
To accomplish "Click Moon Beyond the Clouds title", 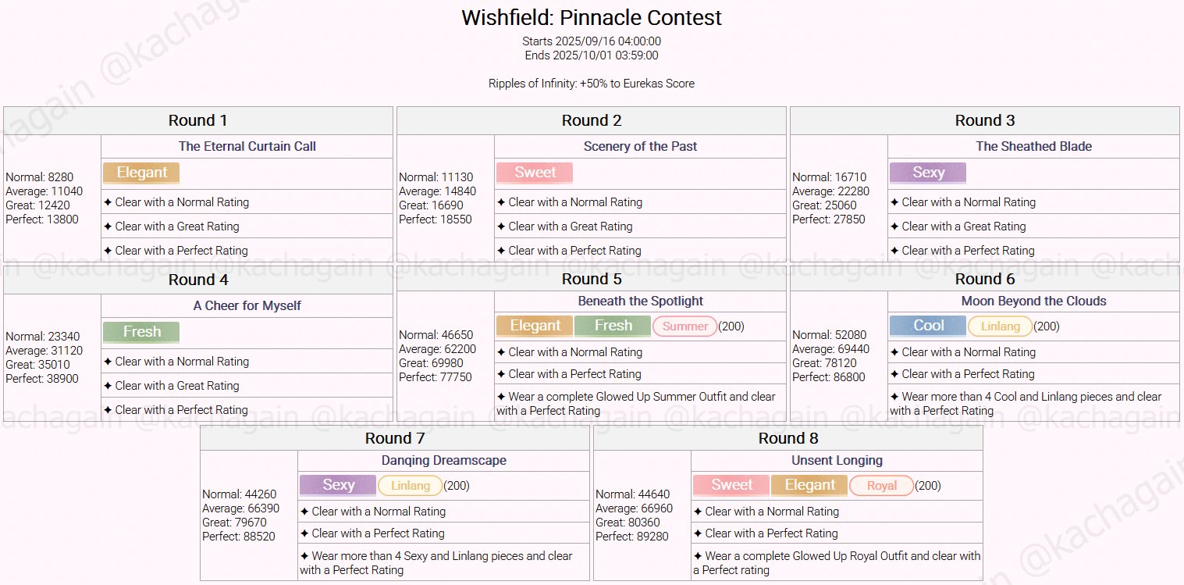I will 1033,301.
